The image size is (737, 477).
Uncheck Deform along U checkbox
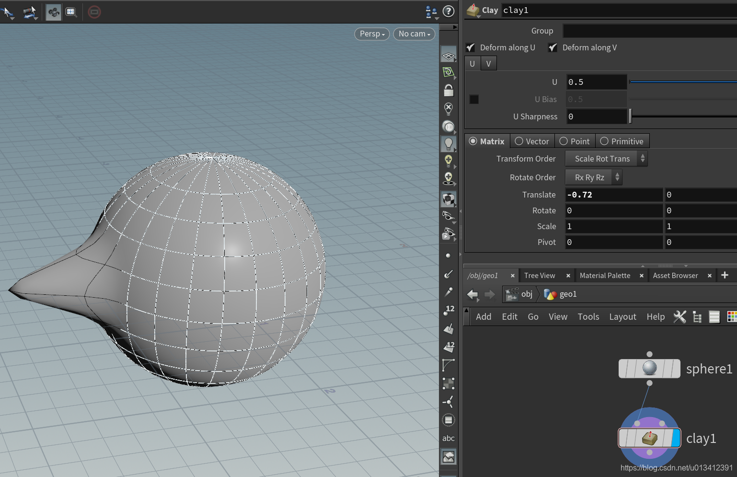(x=471, y=47)
